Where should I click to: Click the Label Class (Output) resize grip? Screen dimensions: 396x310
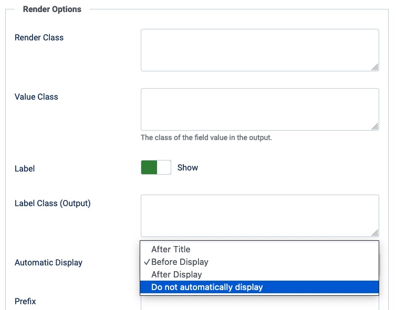coord(375,233)
